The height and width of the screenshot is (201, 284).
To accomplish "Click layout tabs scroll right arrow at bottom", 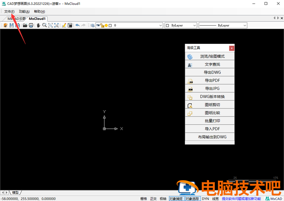I will point(7,193).
